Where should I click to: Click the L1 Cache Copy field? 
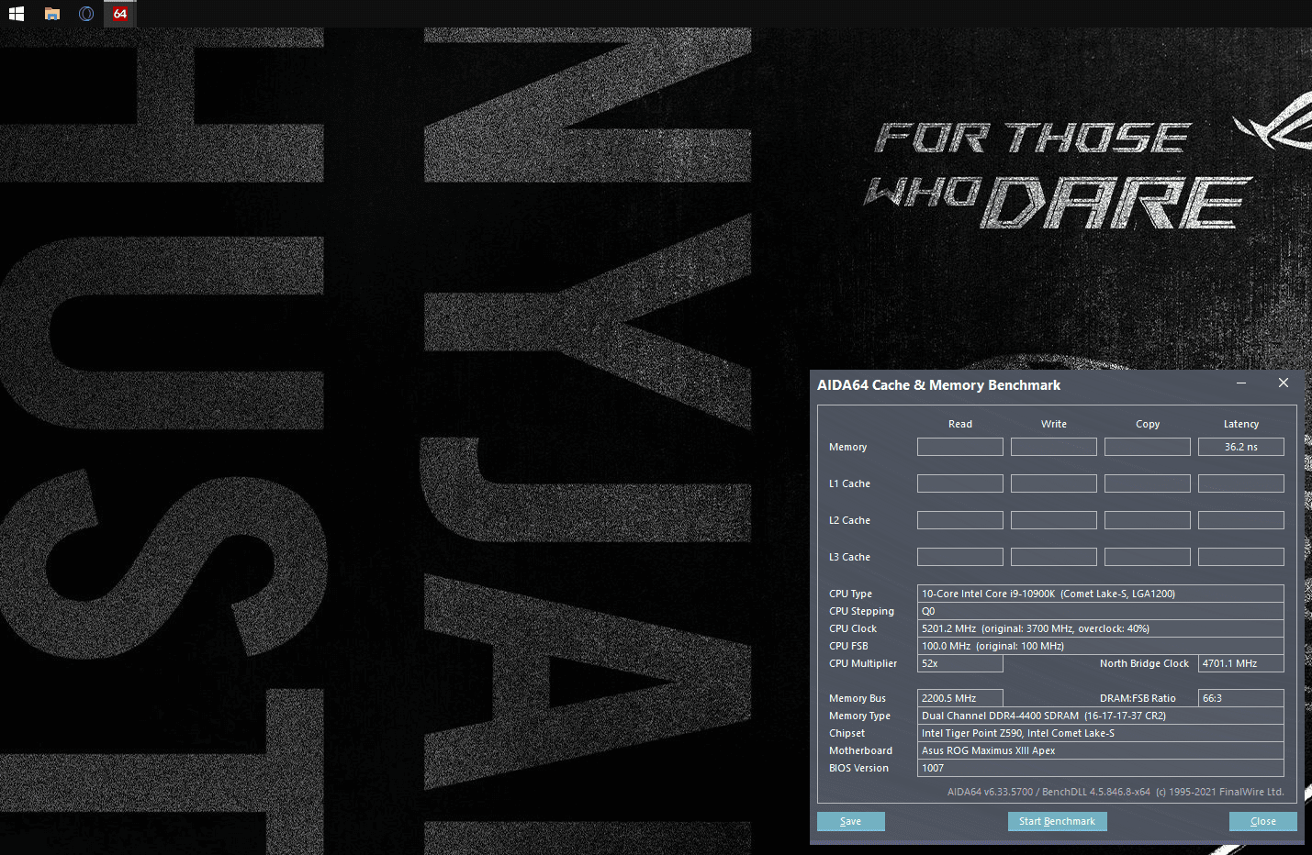pos(1148,483)
